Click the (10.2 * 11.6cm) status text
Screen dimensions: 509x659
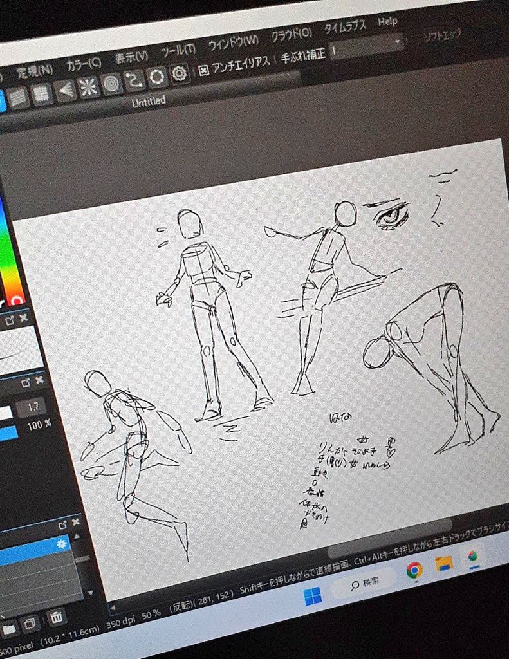69,635
